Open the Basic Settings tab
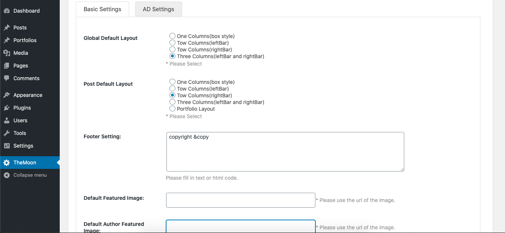The height and width of the screenshot is (233, 505). 102,9
